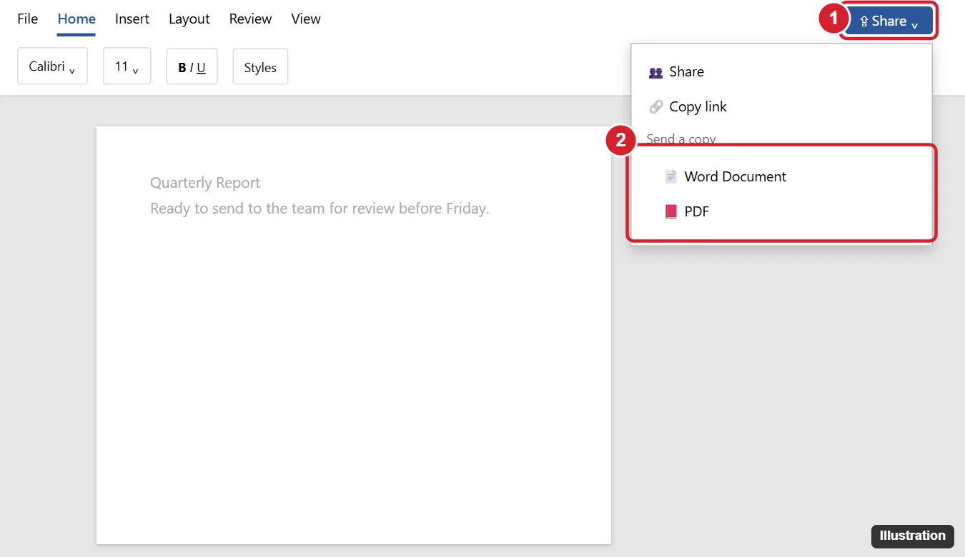Open the Review tab

pyautogui.click(x=250, y=19)
